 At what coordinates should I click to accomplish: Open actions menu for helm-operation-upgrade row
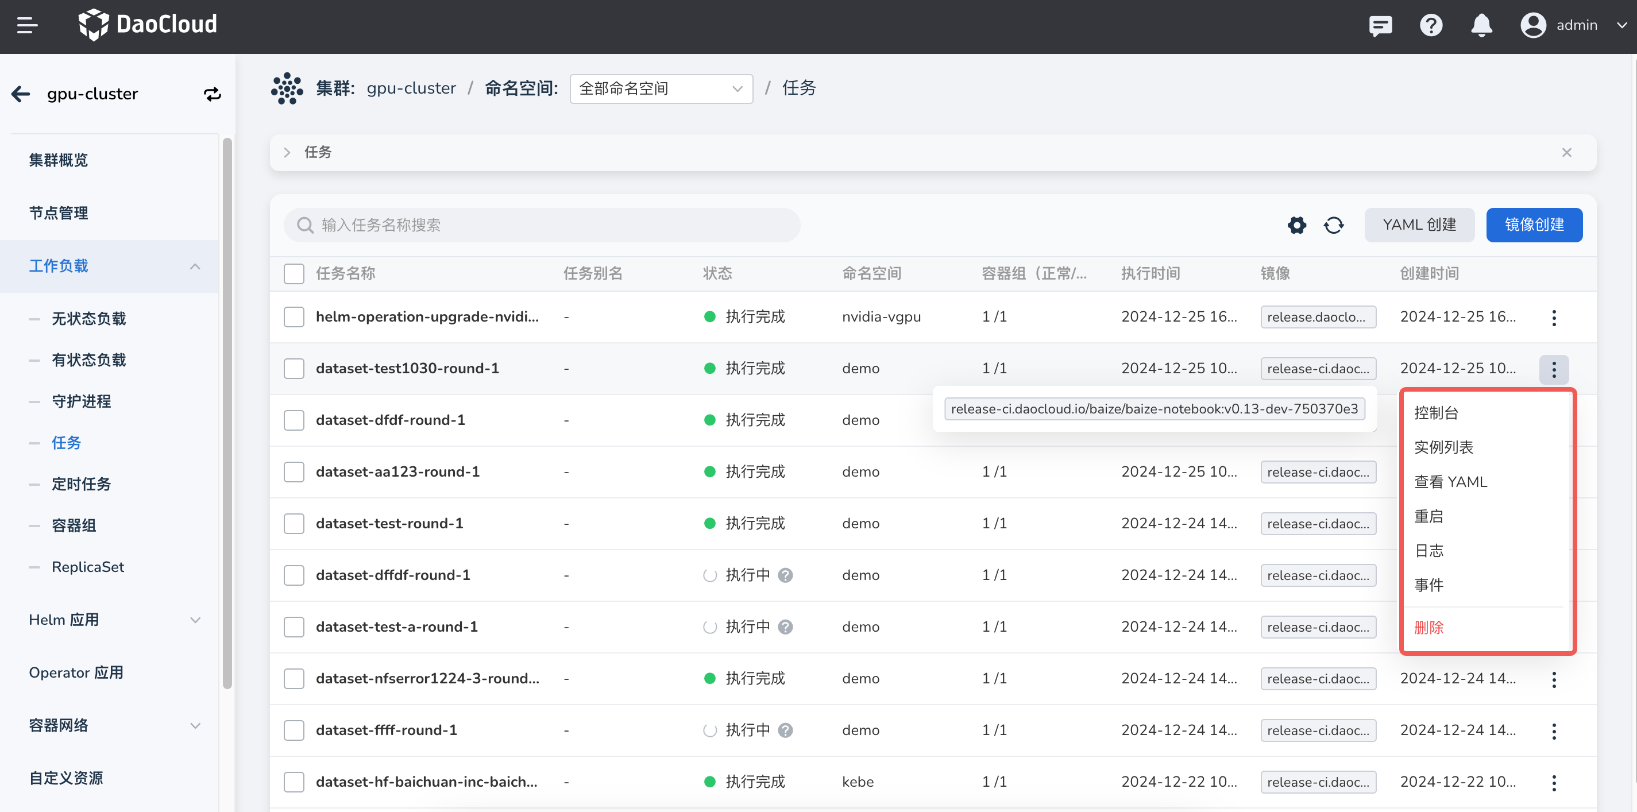tap(1554, 317)
